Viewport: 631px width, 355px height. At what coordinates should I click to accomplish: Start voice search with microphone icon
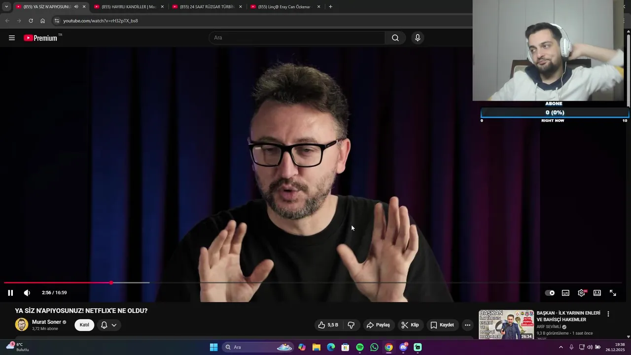[418, 38]
